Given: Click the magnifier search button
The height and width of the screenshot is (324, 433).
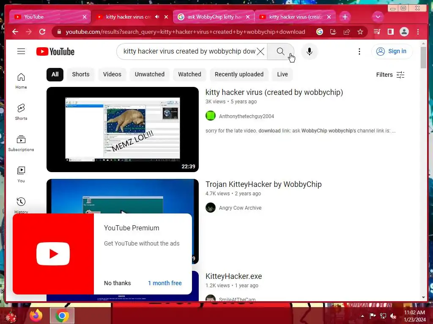Looking at the screenshot, I should point(281,51).
